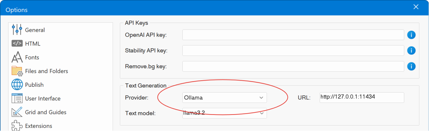Show info for the Stability API key
This screenshot has width=429, height=131.
coord(411,51)
